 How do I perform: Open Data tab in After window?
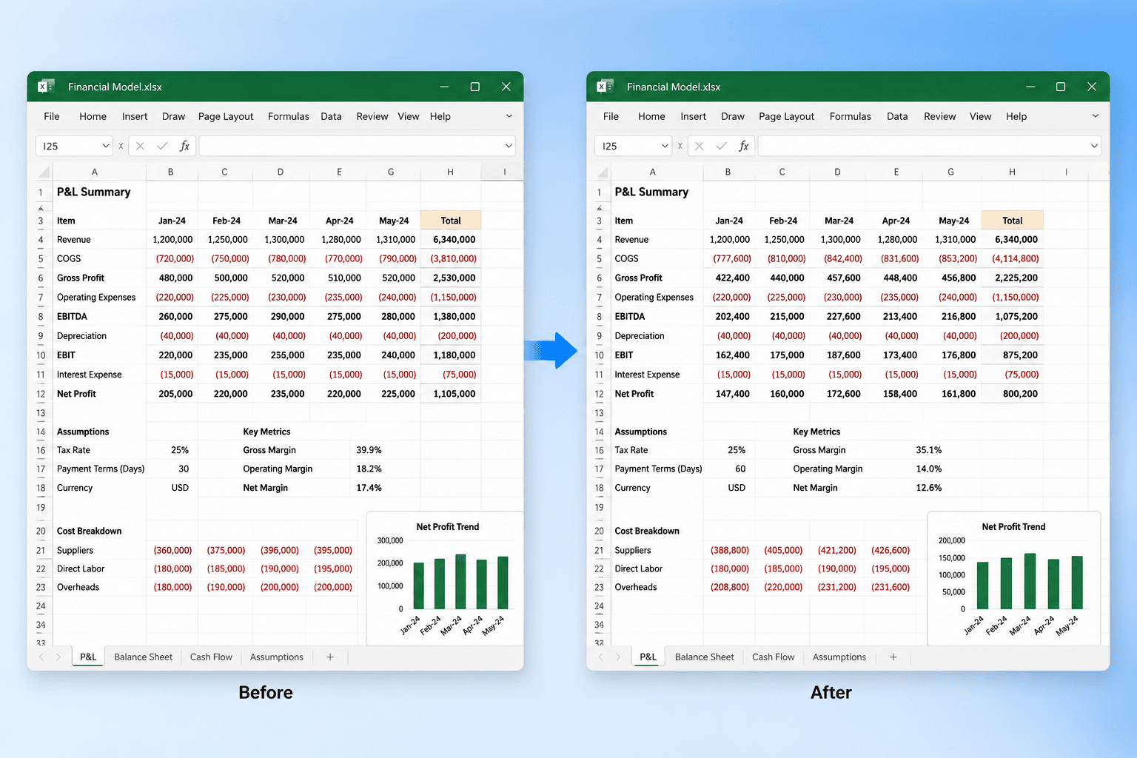tap(897, 116)
